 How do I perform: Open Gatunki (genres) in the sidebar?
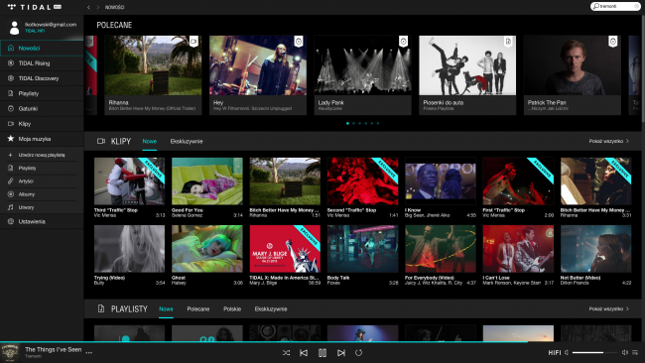tap(42, 109)
